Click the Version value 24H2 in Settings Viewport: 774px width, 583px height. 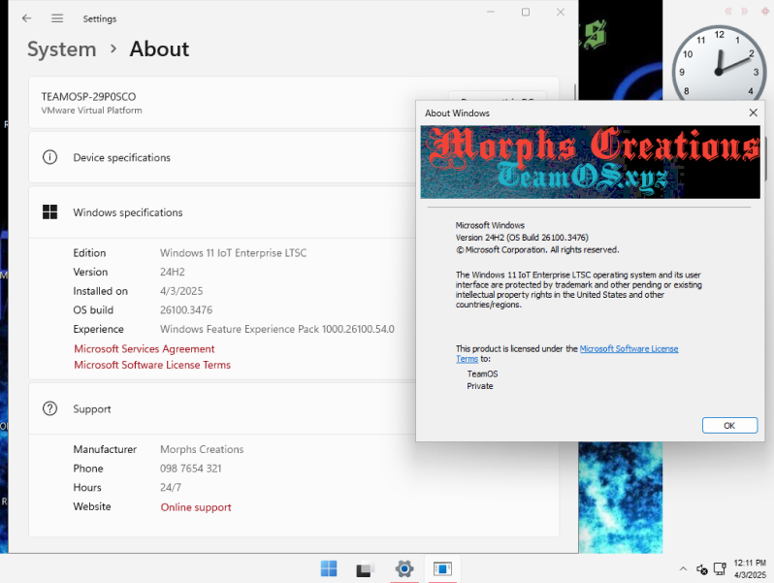coord(173,272)
